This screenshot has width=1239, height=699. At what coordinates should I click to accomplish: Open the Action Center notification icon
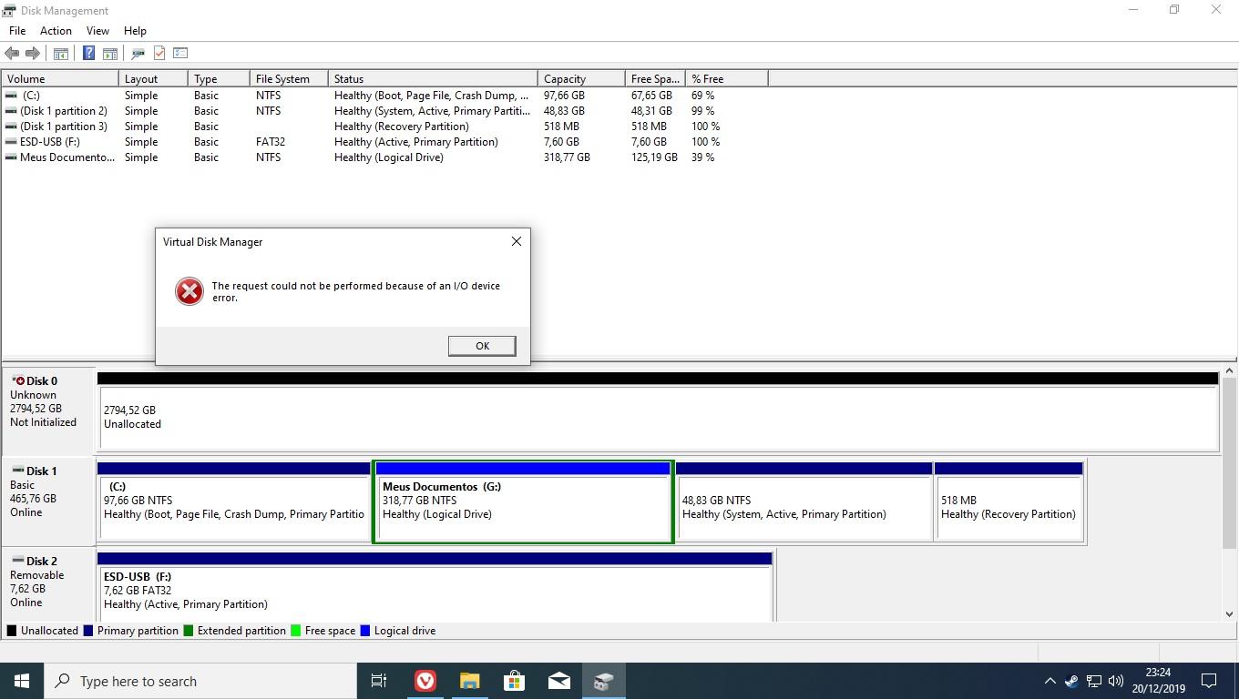tap(1210, 681)
